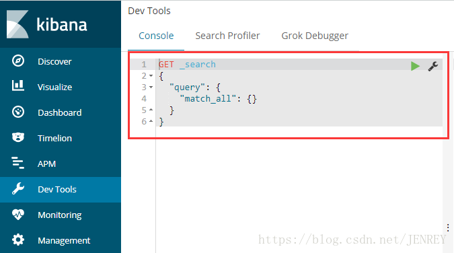This screenshot has width=454, height=253.
Task: Select Monitoring label in sidebar
Action: pyautogui.click(x=60, y=215)
